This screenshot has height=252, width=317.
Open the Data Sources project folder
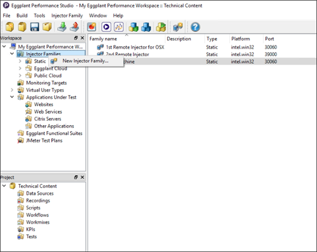(x=40, y=194)
